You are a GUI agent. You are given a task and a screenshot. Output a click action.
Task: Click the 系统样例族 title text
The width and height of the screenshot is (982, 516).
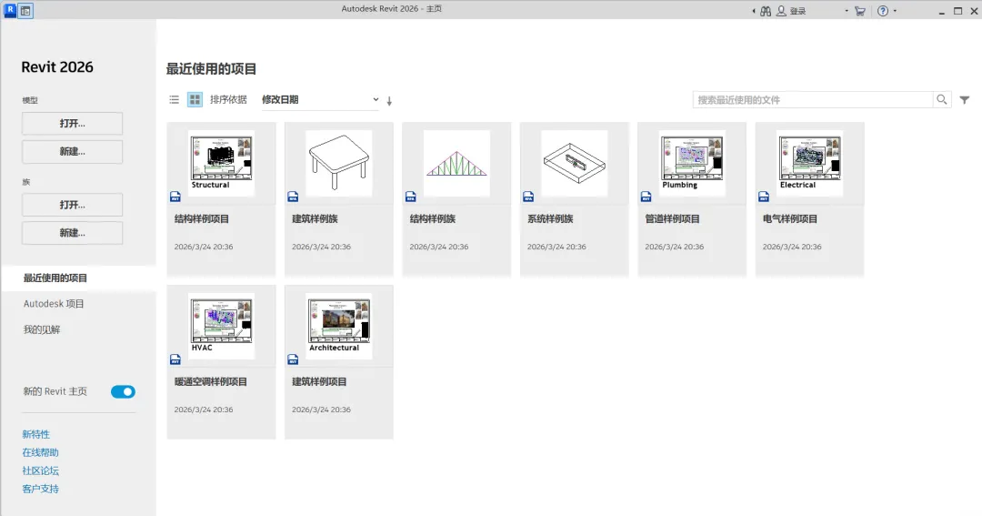point(550,218)
